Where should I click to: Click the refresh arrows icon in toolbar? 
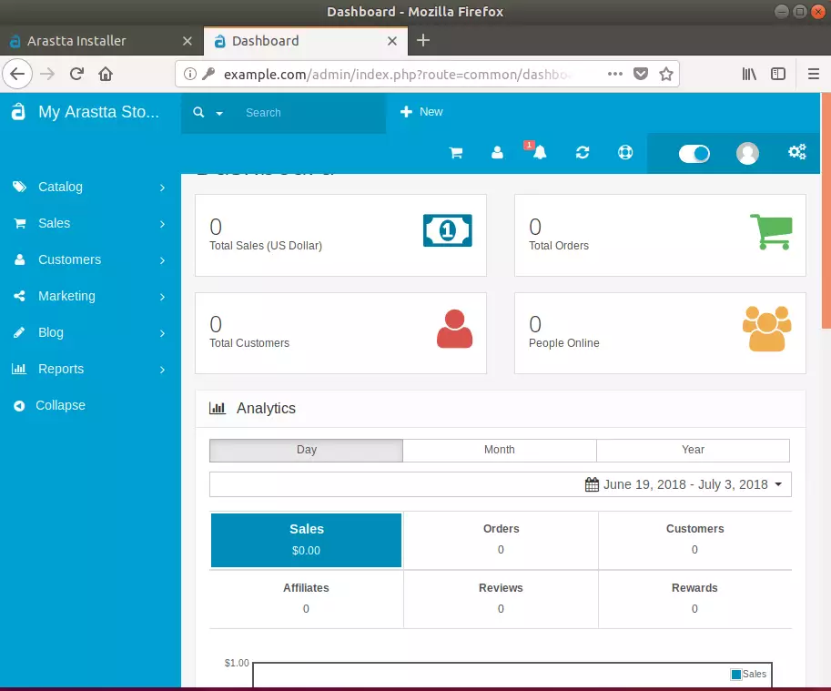click(x=583, y=153)
